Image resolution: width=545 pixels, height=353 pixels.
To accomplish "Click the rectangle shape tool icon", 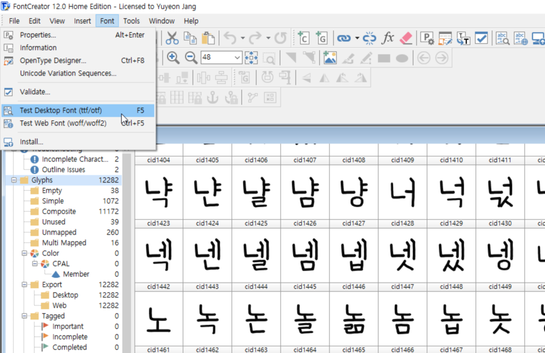I will 384,58.
